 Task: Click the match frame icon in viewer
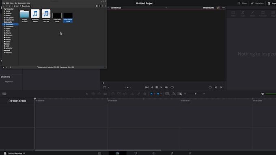click(x=210, y=87)
